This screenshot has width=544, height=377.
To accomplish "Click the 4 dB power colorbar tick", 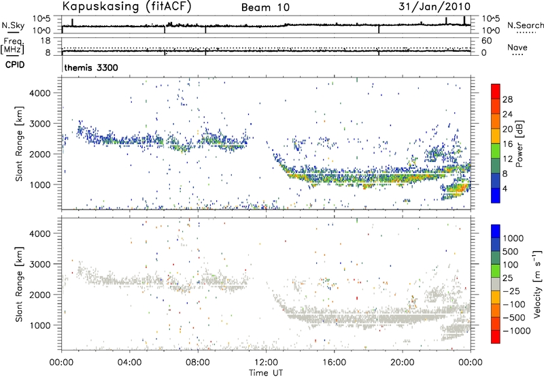I will (x=505, y=188).
